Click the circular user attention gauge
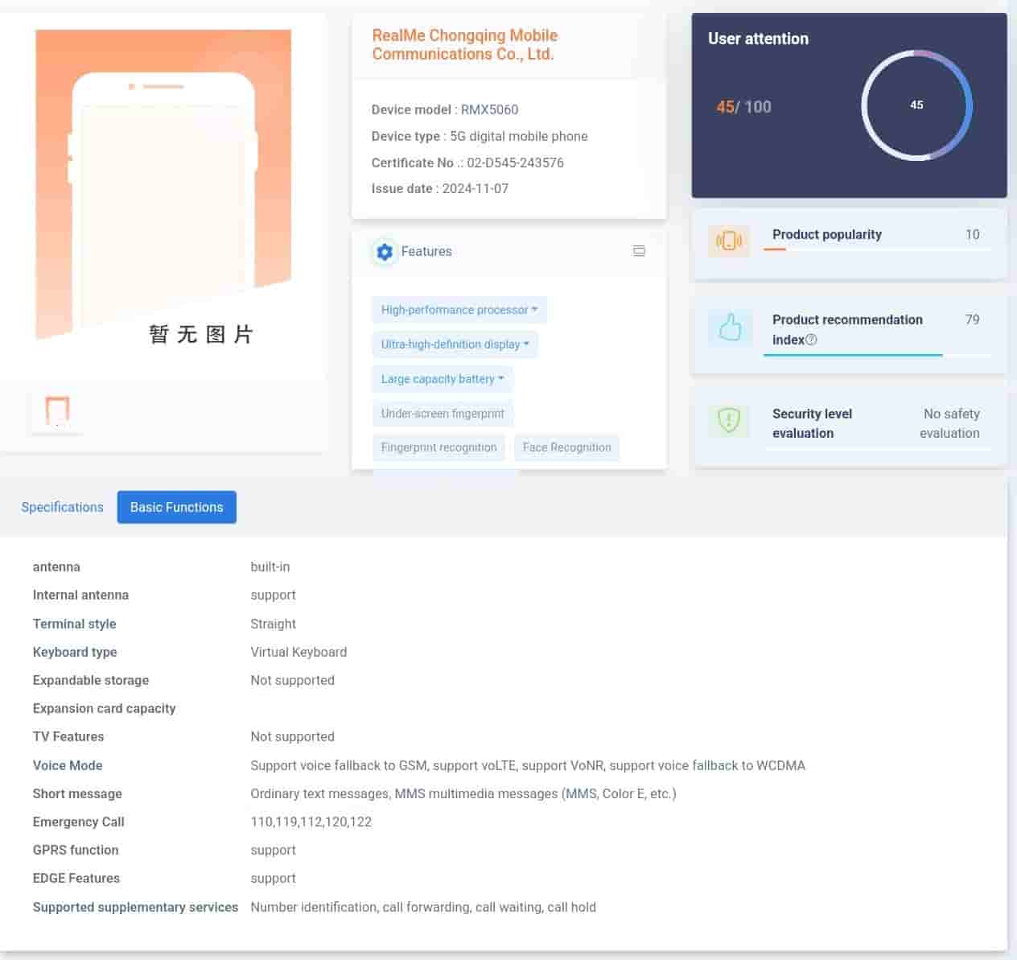 pyautogui.click(x=916, y=105)
